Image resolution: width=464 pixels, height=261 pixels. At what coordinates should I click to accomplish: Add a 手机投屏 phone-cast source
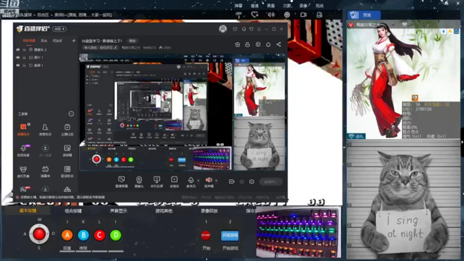coord(157,182)
